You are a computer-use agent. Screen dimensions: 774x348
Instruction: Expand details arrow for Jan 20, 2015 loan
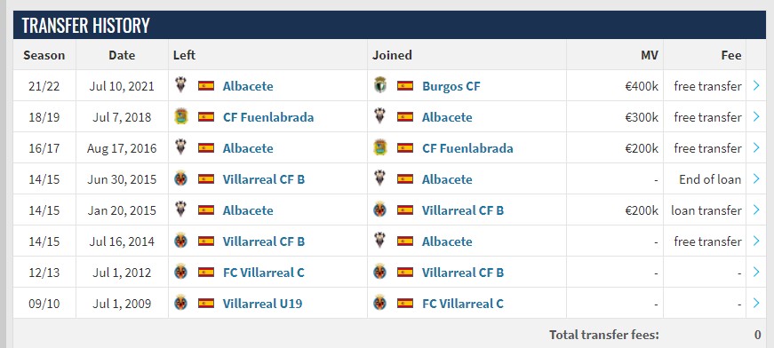pyautogui.click(x=755, y=210)
